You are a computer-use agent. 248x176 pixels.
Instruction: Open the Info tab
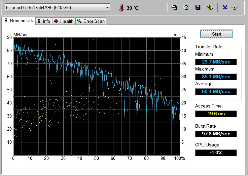coord(44,21)
